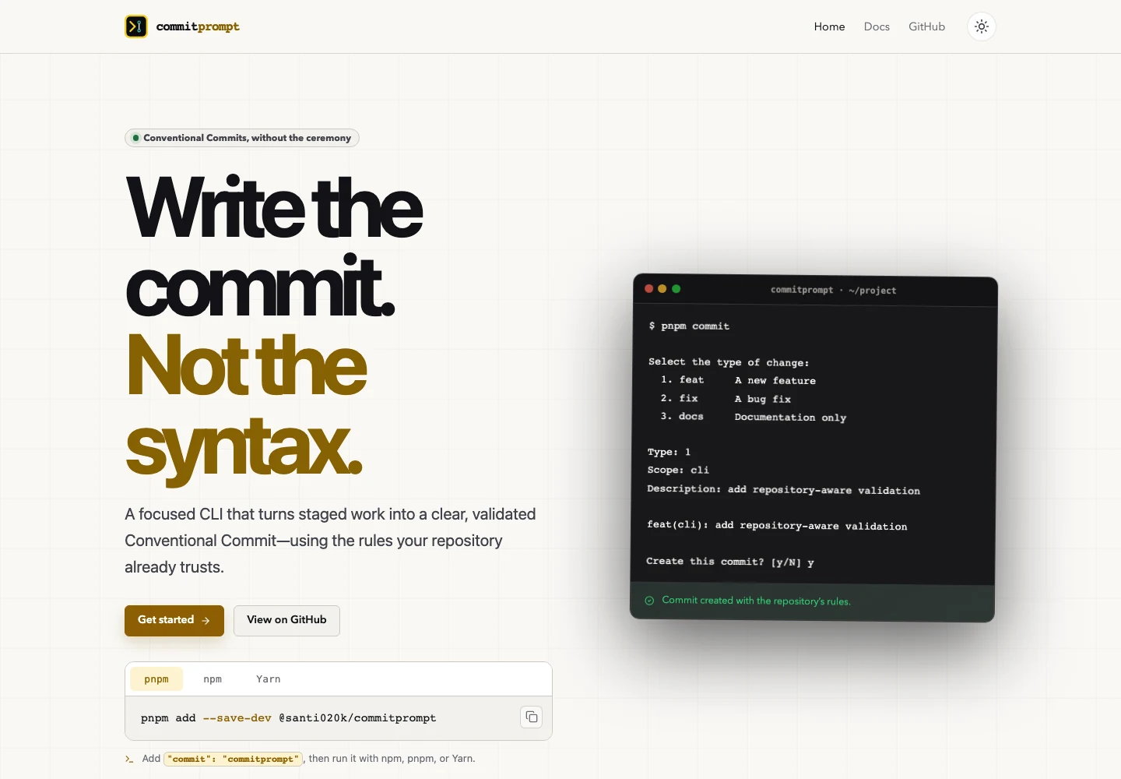Go to the Home nav link

coord(829,26)
